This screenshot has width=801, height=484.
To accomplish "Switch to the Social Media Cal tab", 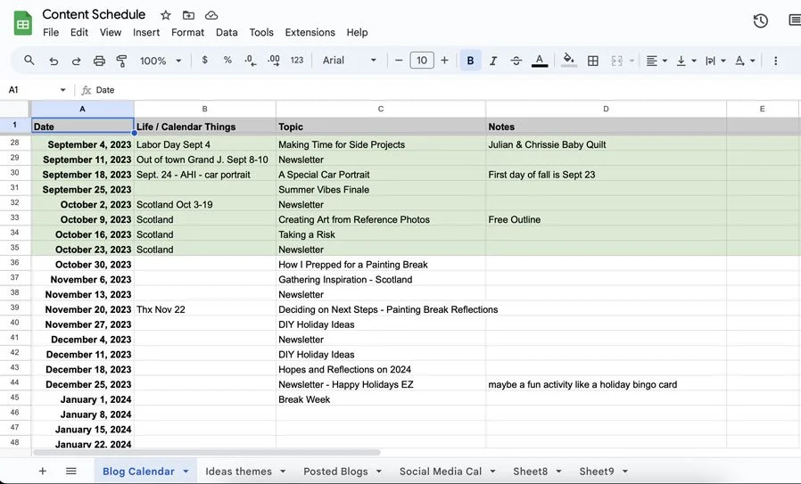I will click(x=441, y=472).
